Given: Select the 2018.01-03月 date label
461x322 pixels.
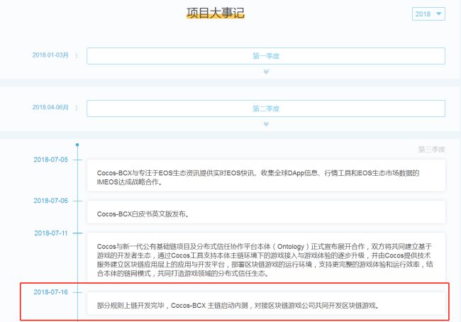Looking at the screenshot, I should pos(50,55).
